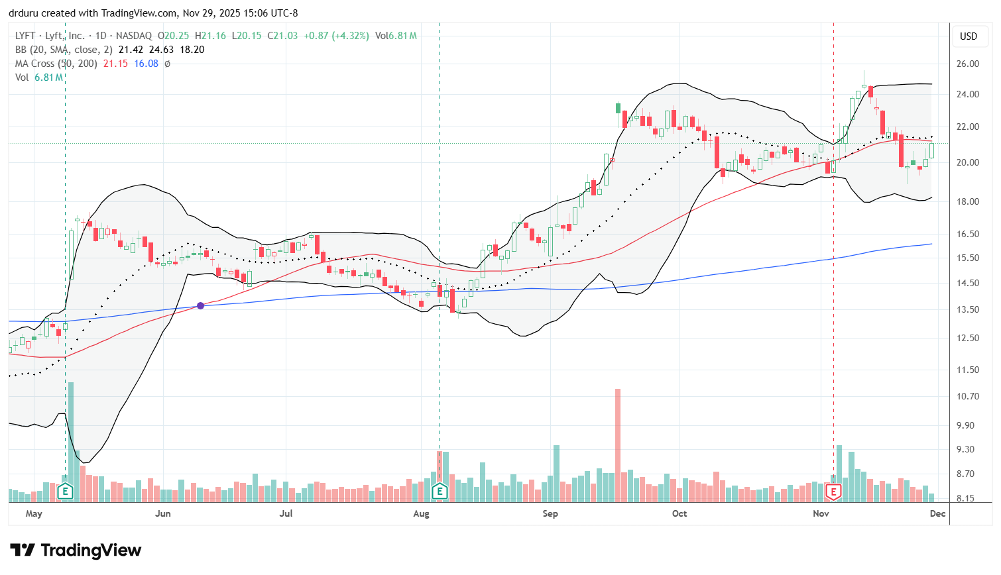Click the Vol 6.81M indicator legend
The height and width of the screenshot is (575, 1001).
coord(38,78)
